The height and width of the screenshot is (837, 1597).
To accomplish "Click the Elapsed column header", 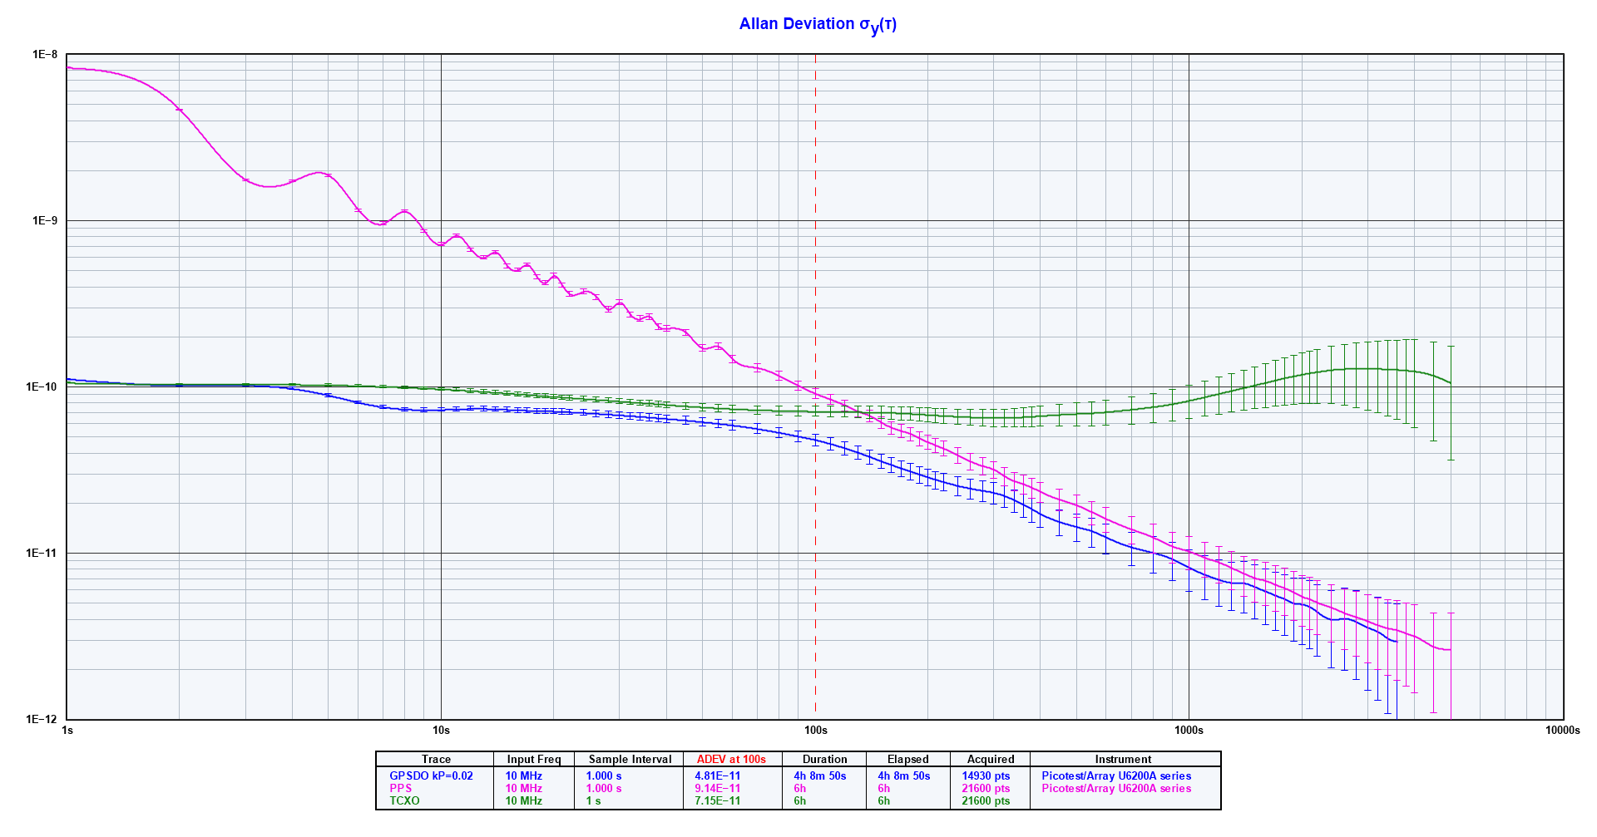I will [x=907, y=760].
